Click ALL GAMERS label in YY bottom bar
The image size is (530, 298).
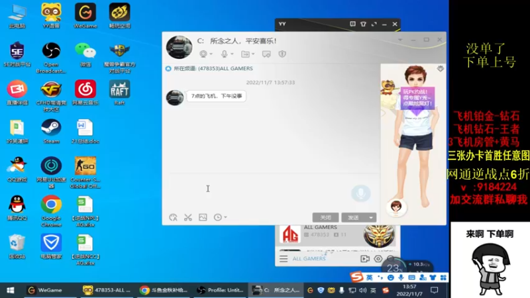tap(309, 259)
